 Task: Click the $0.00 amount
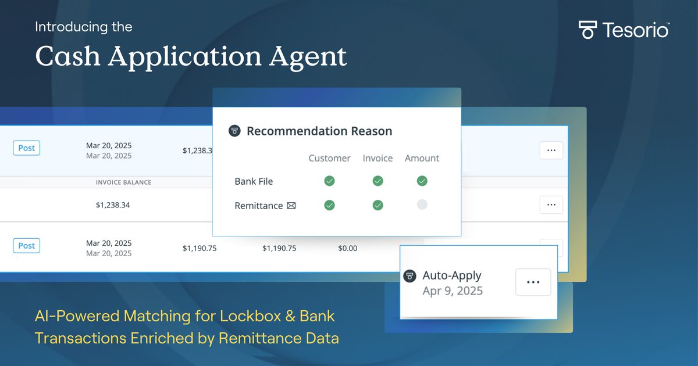(348, 248)
